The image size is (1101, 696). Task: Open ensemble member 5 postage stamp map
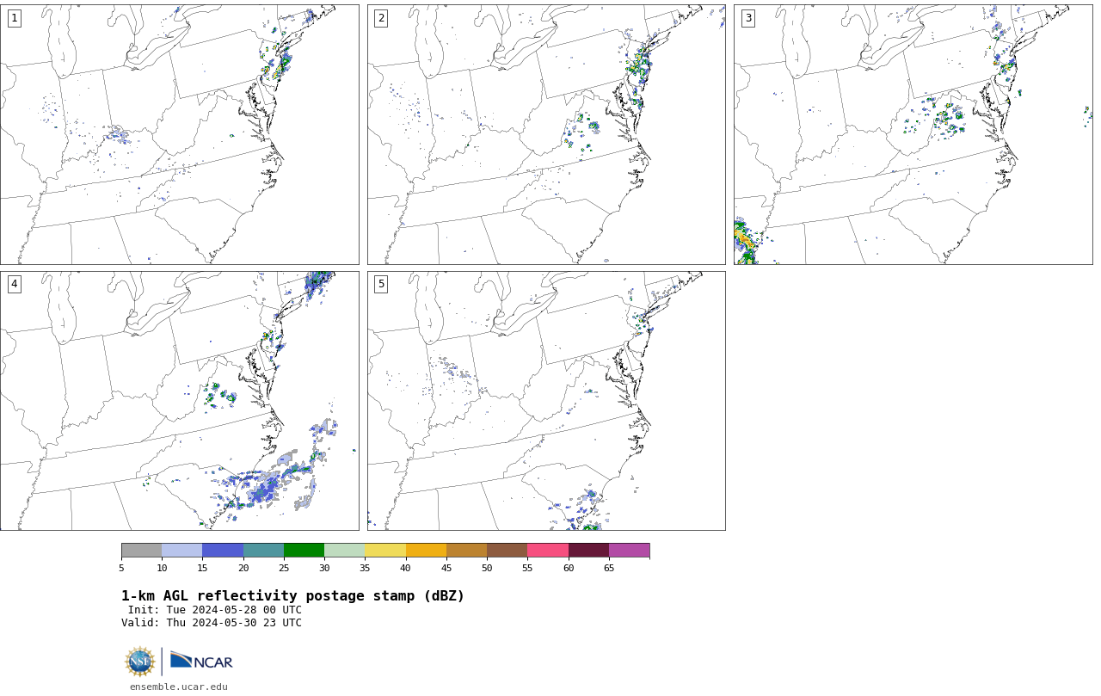click(546, 401)
